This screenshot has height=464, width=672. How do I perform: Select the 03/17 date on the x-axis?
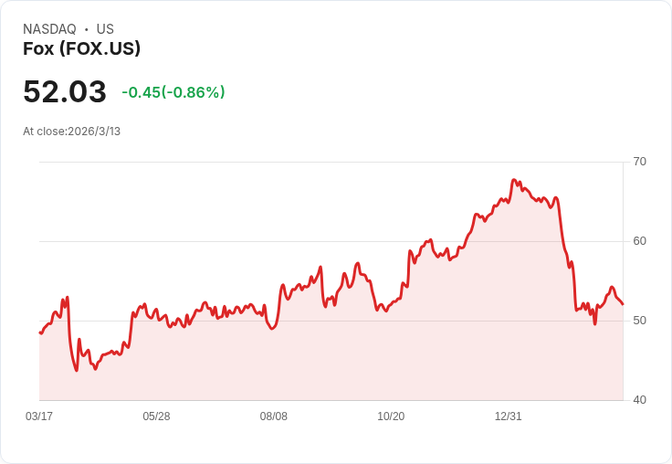click(x=39, y=417)
